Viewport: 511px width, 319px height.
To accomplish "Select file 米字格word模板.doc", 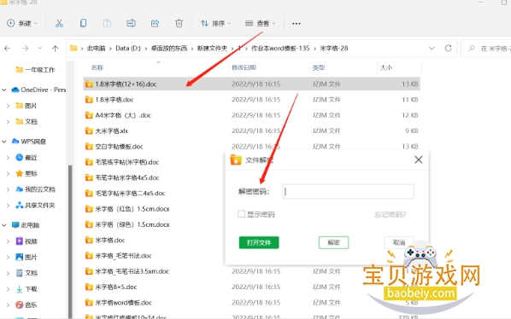I will click(123, 303).
